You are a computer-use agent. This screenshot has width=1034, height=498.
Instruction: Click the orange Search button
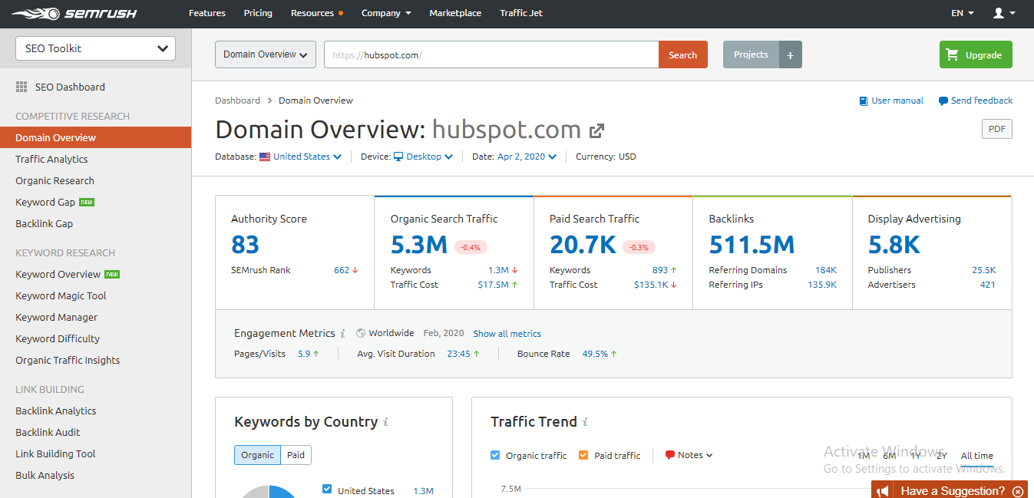682,54
